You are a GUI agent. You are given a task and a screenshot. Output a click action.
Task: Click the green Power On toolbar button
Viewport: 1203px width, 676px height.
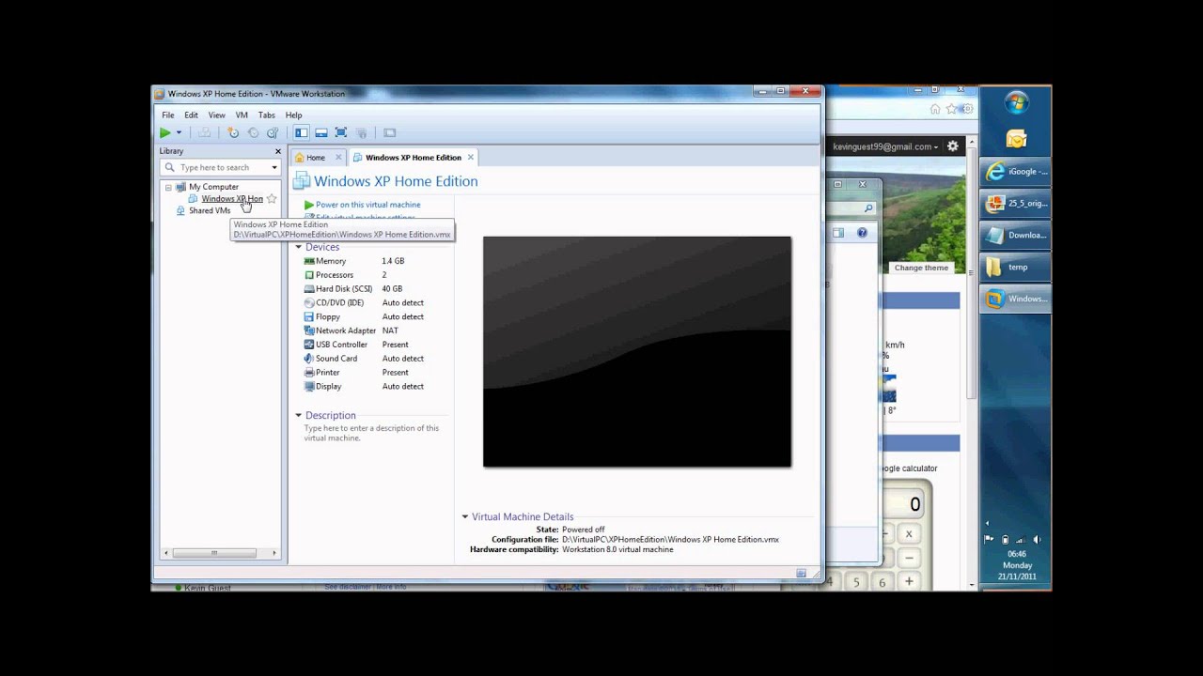(x=165, y=132)
